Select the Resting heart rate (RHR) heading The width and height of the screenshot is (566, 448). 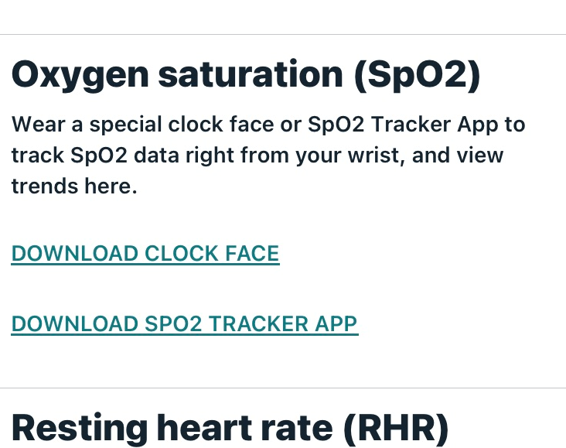230,428
